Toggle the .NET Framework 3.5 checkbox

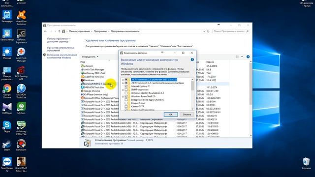pyautogui.click(x=126, y=80)
